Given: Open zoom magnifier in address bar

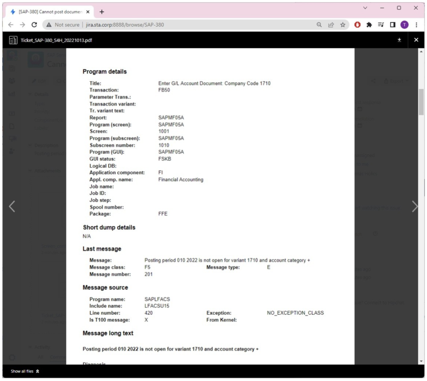Looking at the screenshot, I should point(319,25).
